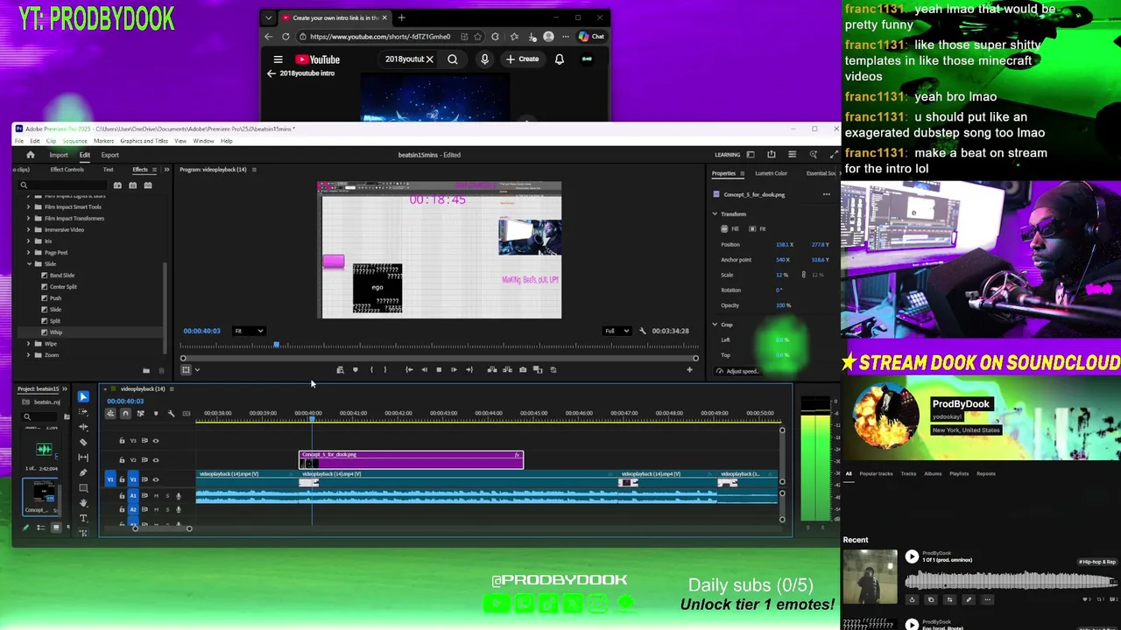This screenshot has height=630, width=1121.
Task: Collapse the Crop section
Action: click(x=715, y=325)
